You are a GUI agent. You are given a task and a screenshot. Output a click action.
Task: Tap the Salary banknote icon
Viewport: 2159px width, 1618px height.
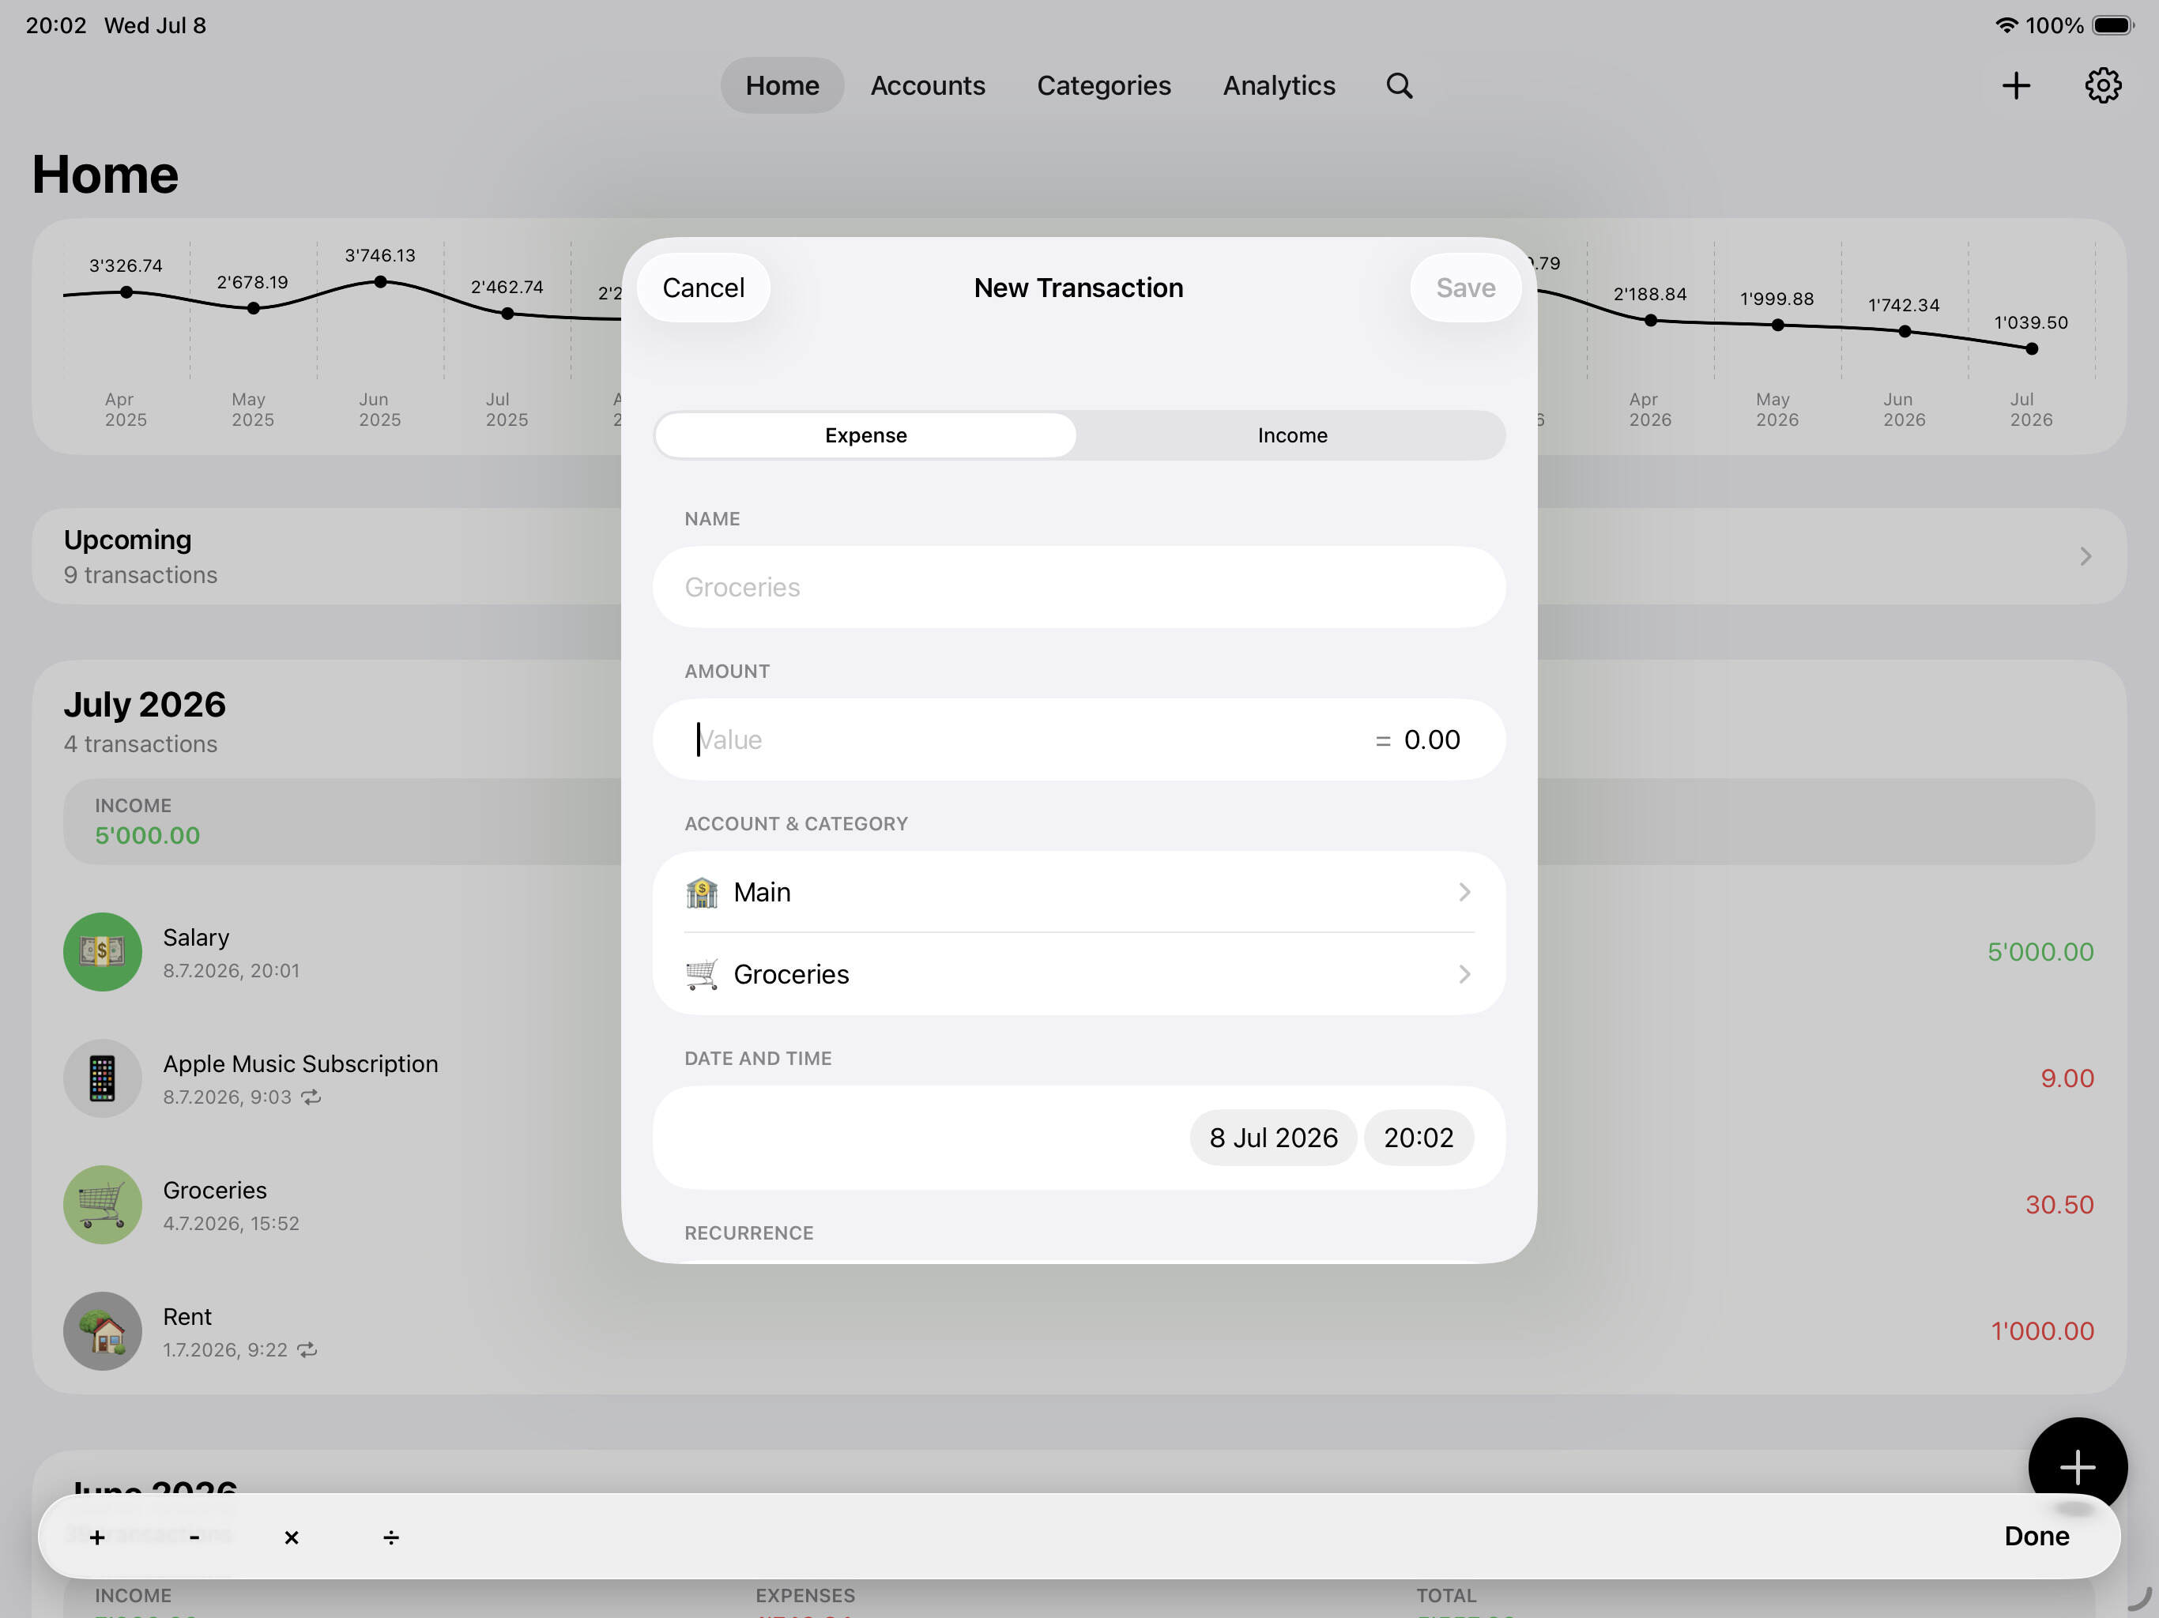103,951
